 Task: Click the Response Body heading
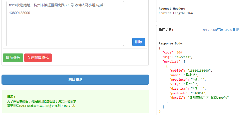click(171, 43)
